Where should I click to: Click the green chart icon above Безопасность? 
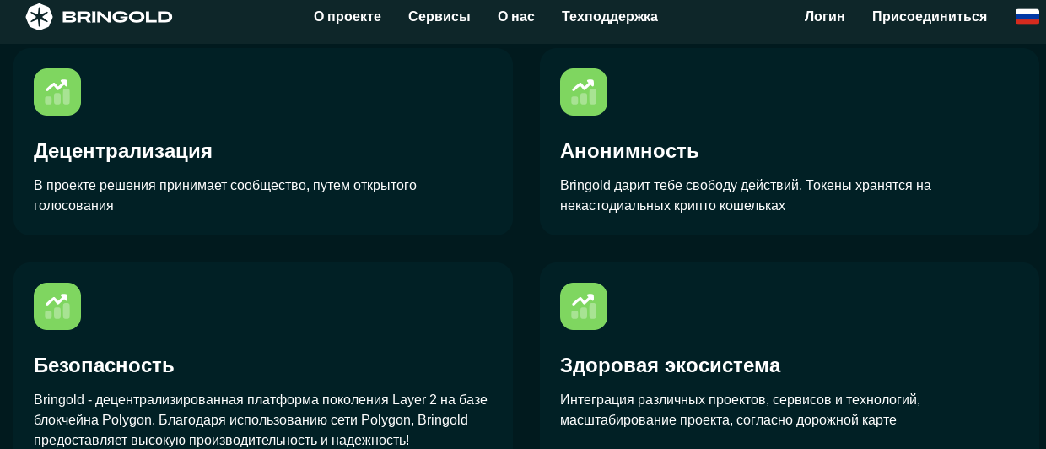pyautogui.click(x=57, y=306)
